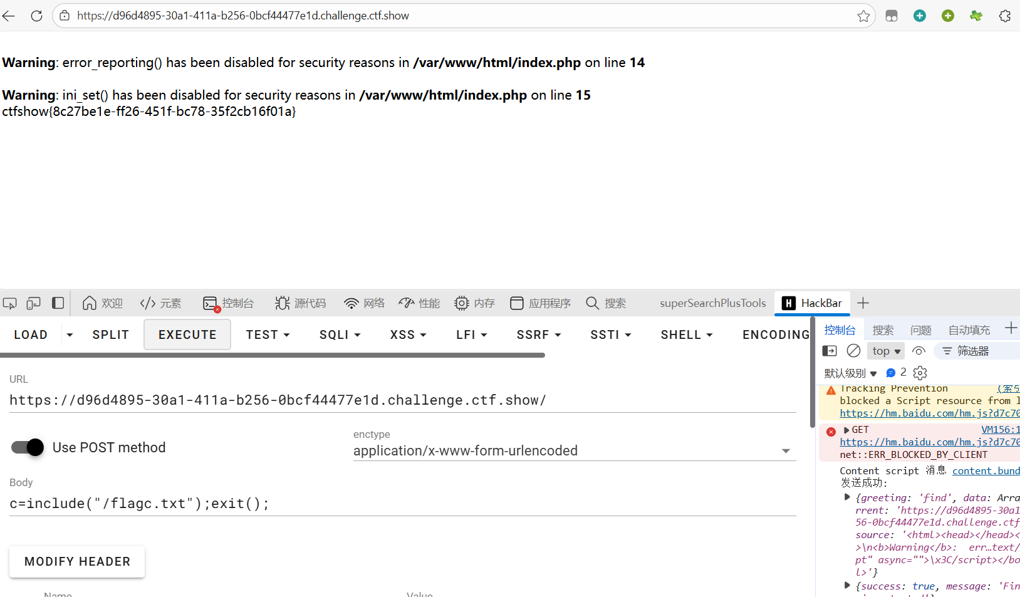This screenshot has width=1020, height=597.
Task: Open the VM156:1 source link
Action: [1000, 430]
